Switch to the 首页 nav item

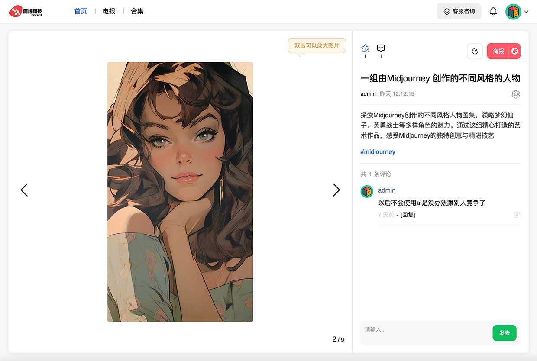[x=81, y=11]
